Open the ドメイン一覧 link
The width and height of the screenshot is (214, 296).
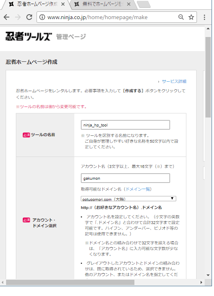(138, 189)
